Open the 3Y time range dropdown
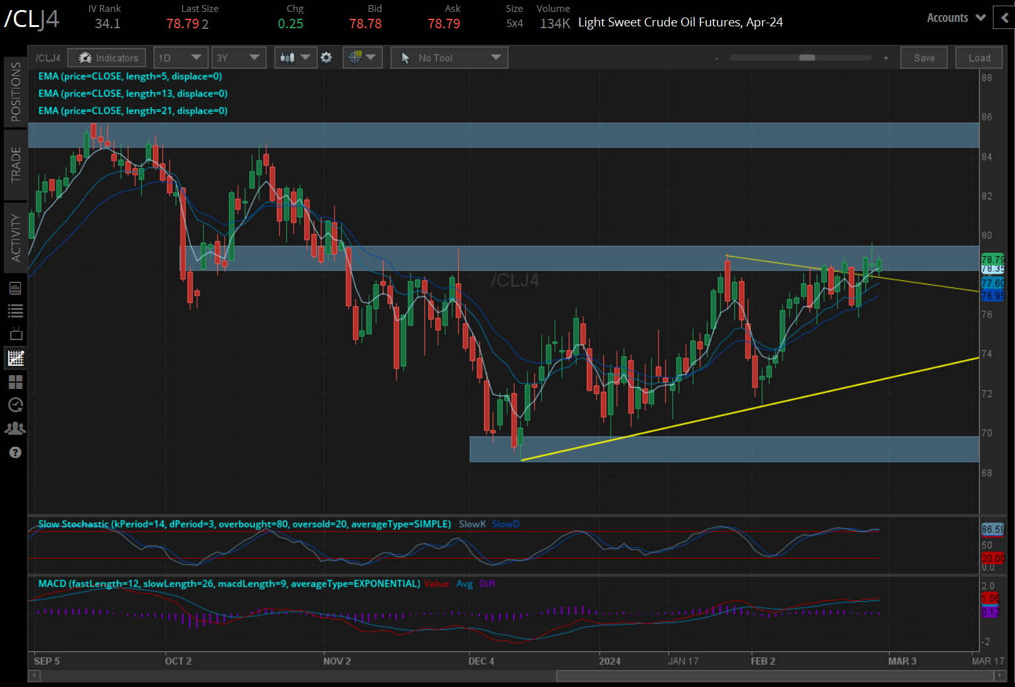 tap(238, 58)
